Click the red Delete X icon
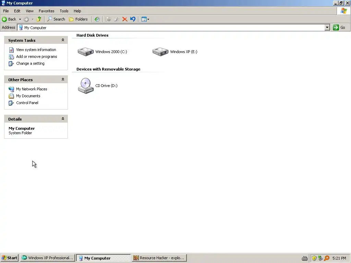The image size is (351, 263). pyautogui.click(x=125, y=19)
